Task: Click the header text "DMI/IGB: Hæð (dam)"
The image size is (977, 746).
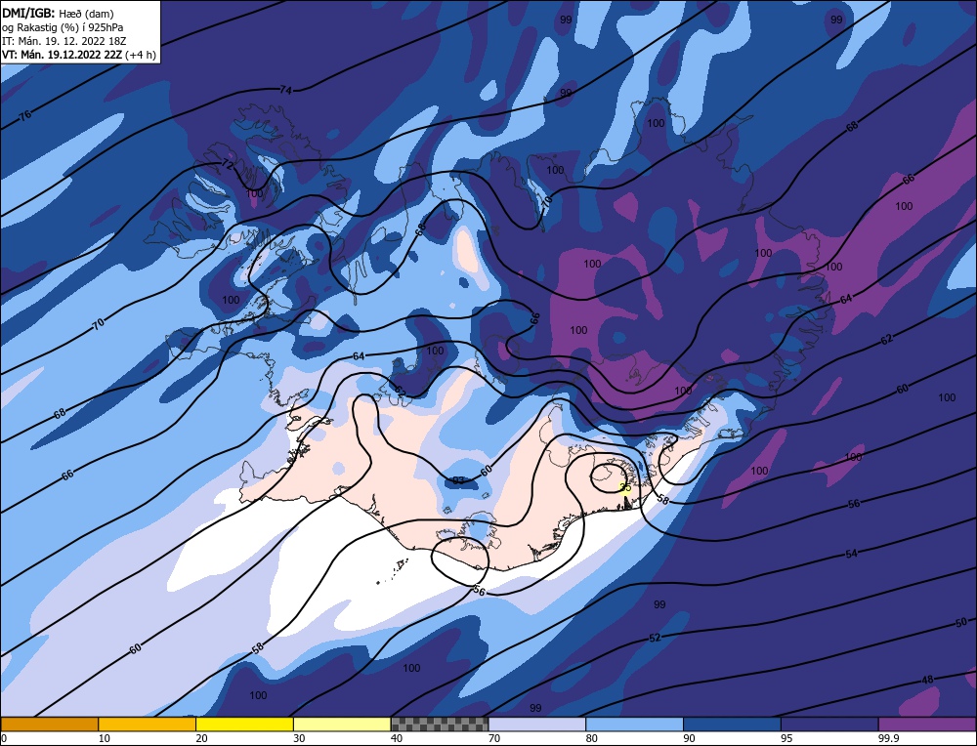Action: point(58,13)
